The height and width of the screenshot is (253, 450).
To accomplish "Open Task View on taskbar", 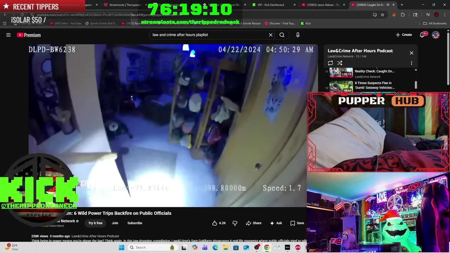I will tap(184, 247).
